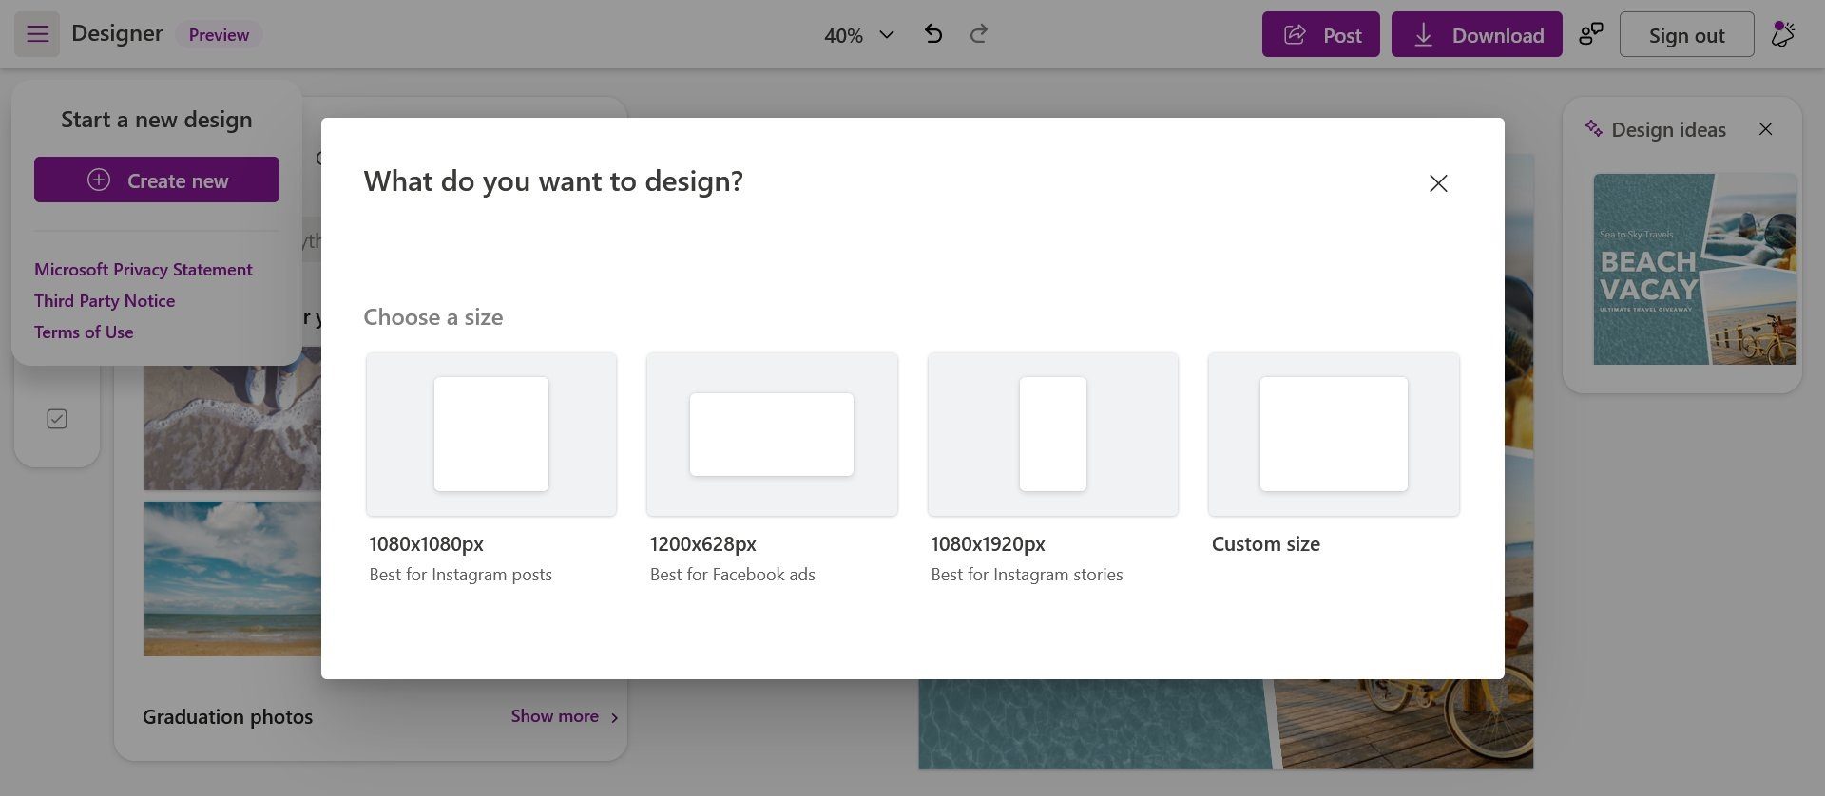Close the size selection dialog
Image resolution: width=1825 pixels, height=796 pixels.
point(1438,183)
